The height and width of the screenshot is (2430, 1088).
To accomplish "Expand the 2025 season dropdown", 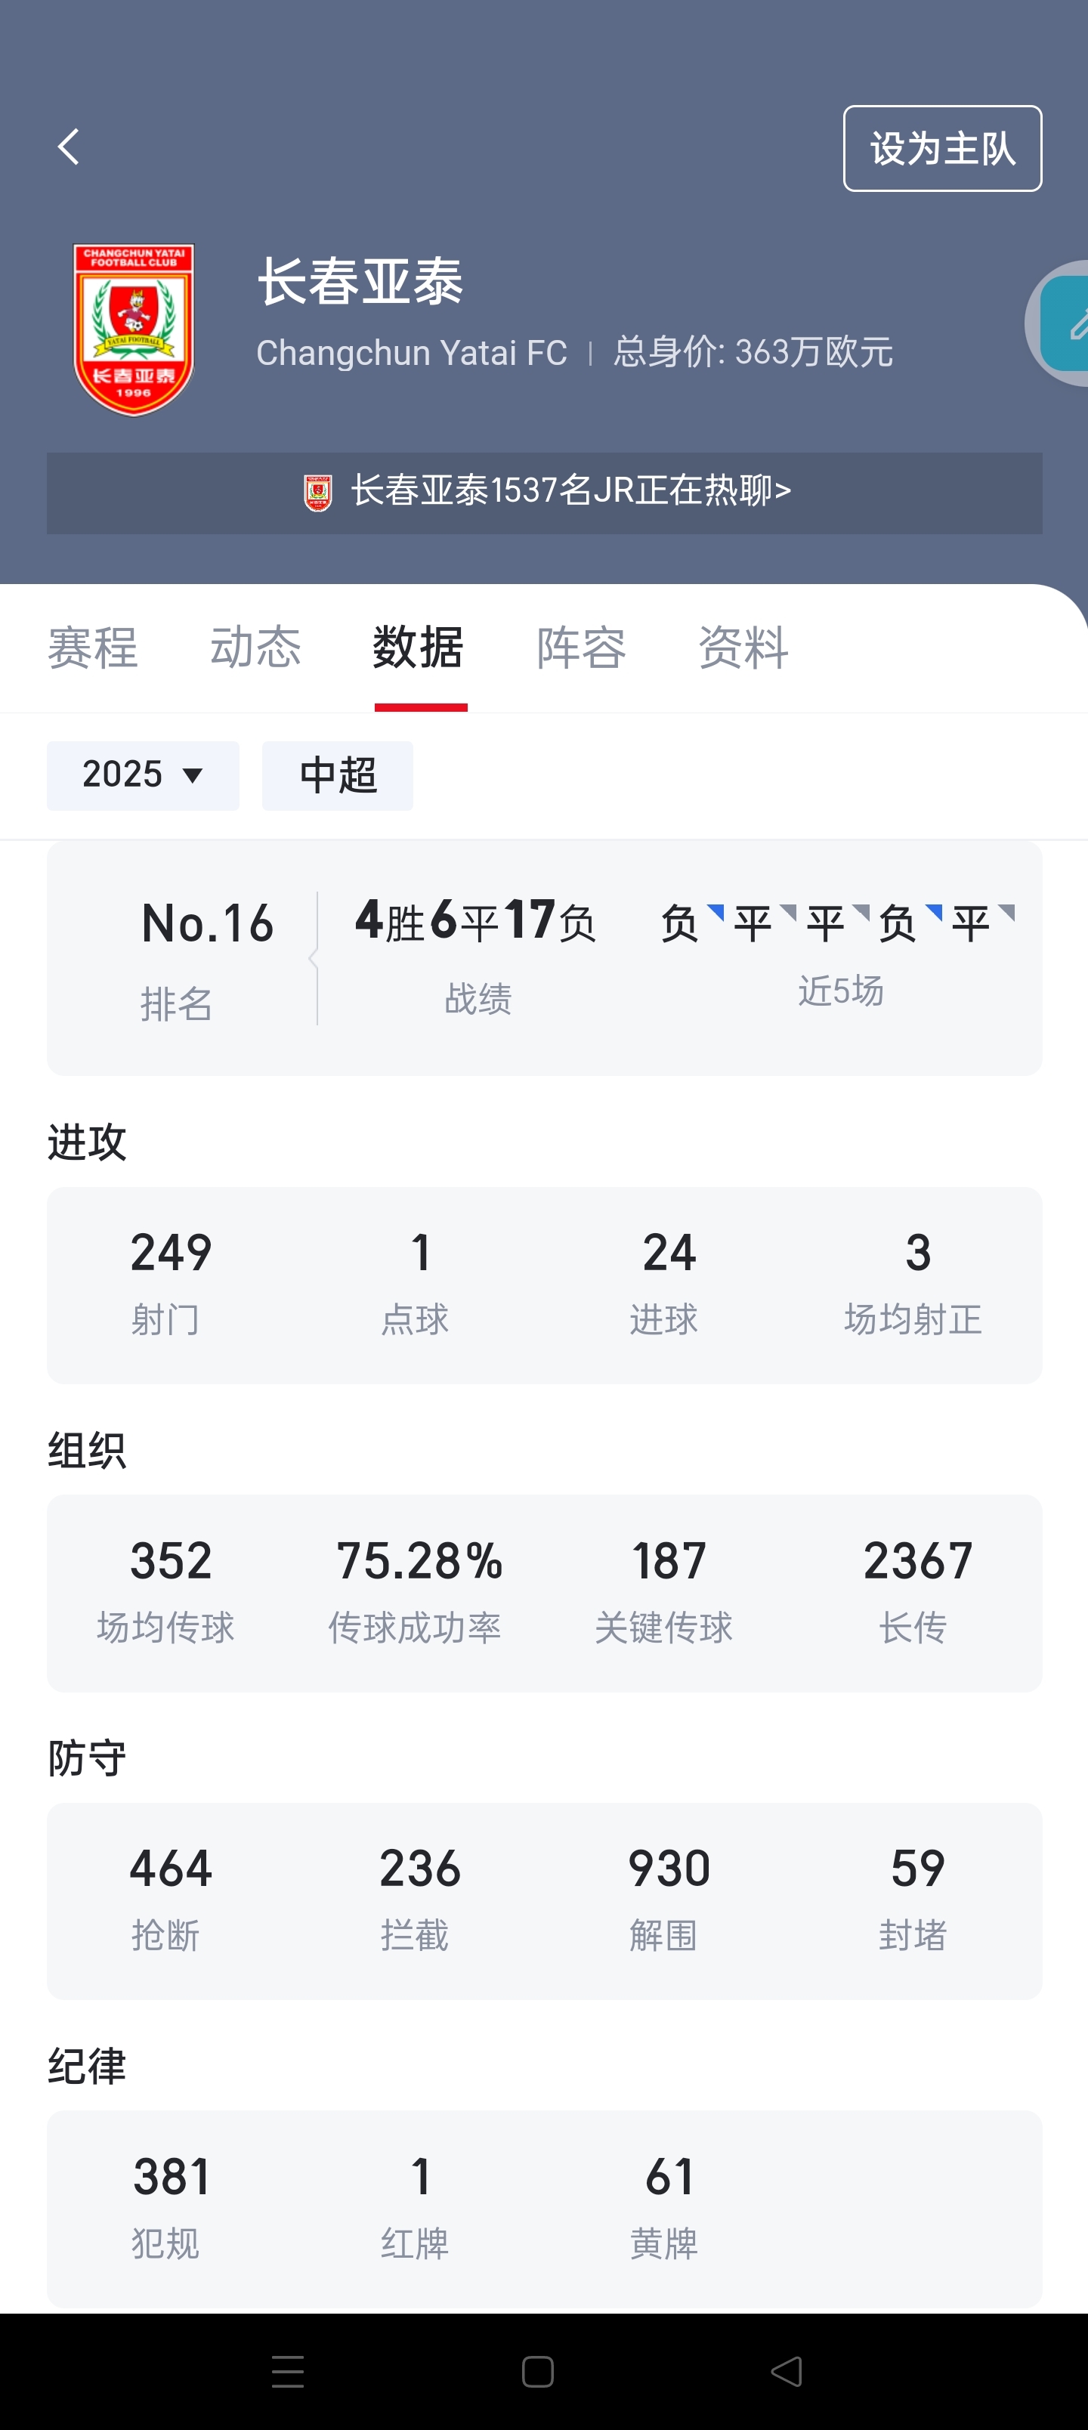I will coord(143,774).
